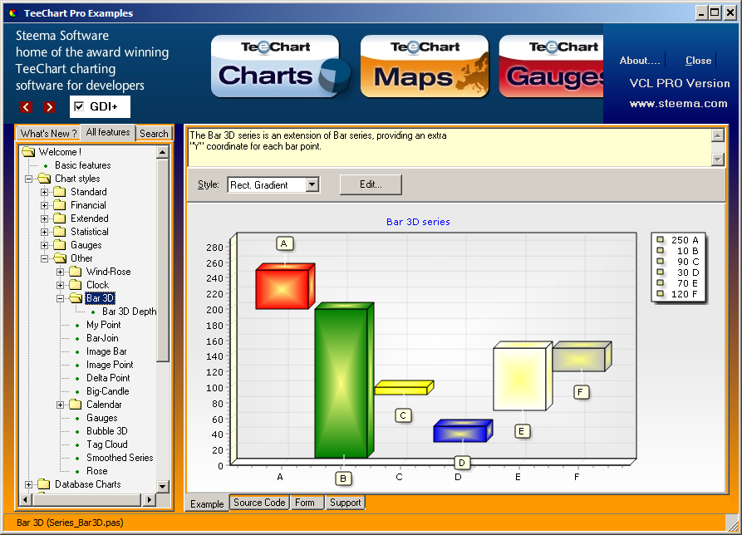Select the My Point tree item
The image size is (742, 535).
point(104,325)
